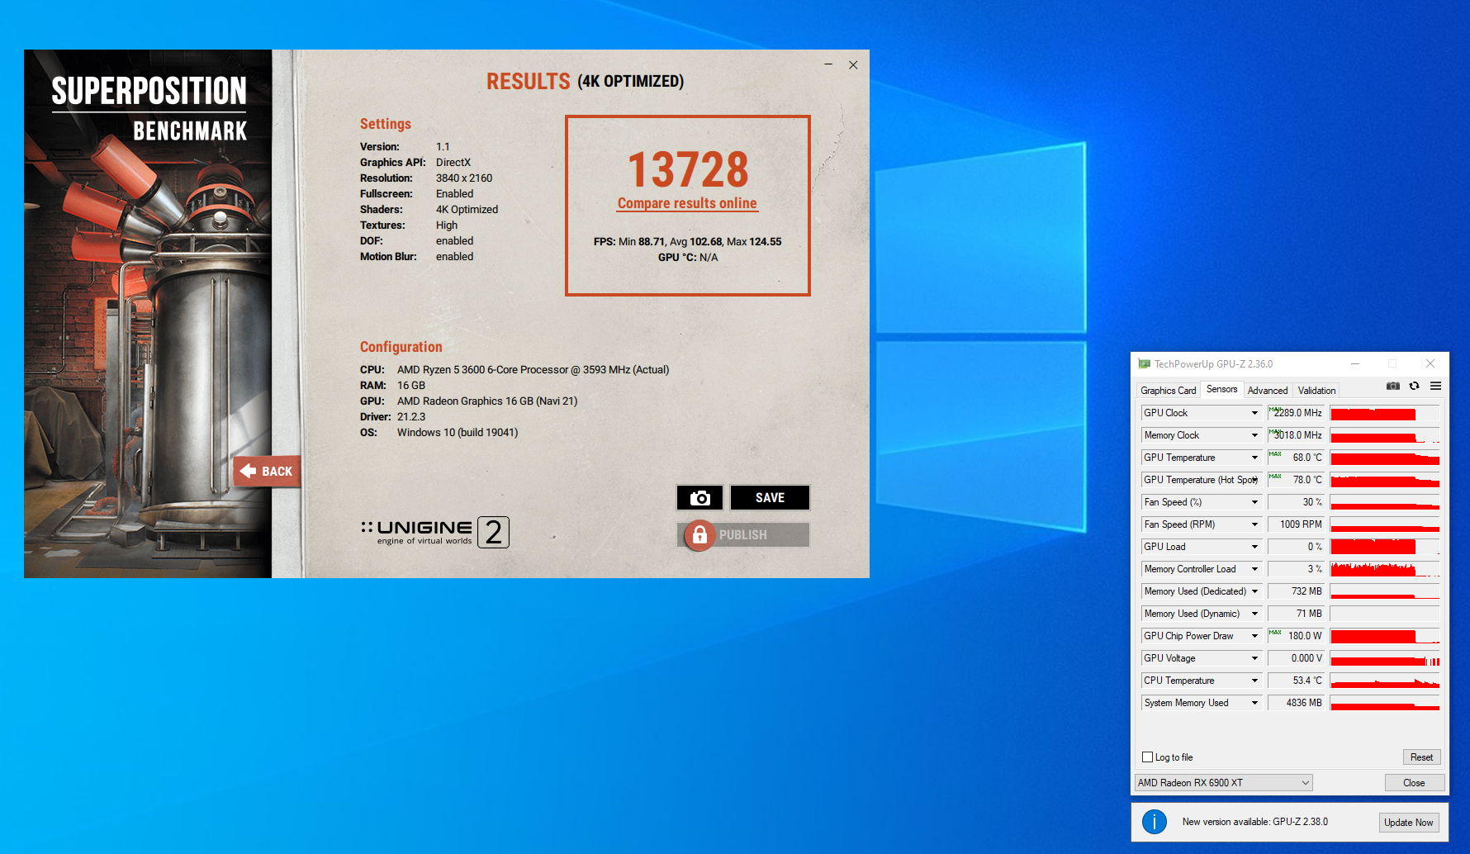Switch to the Graphics Card tab
Image resolution: width=1470 pixels, height=854 pixels.
point(1168,391)
